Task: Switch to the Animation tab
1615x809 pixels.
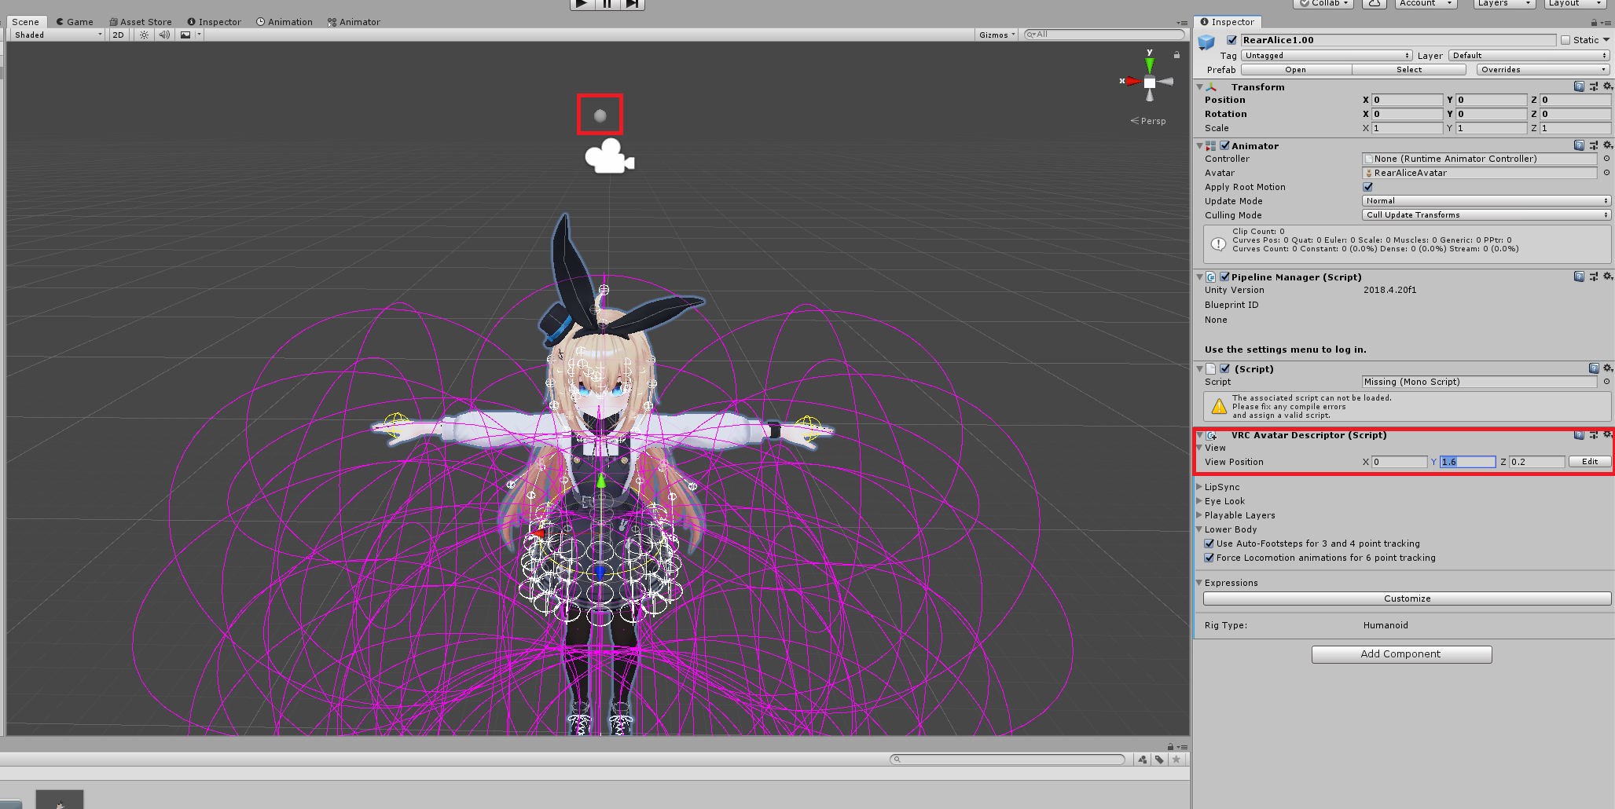Action: coord(284,22)
